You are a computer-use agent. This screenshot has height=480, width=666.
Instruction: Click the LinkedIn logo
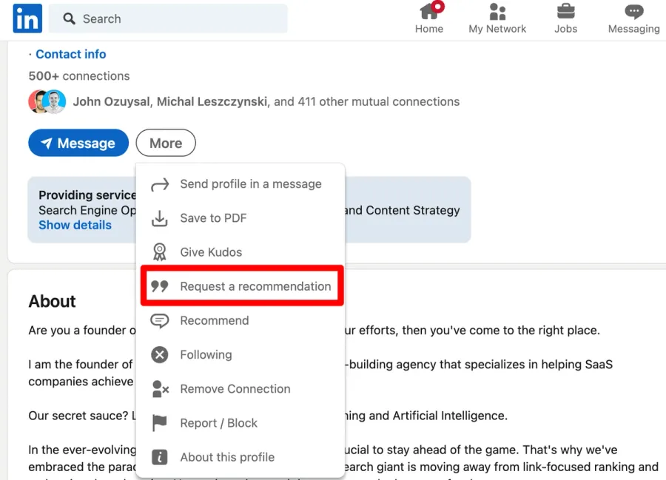(x=27, y=18)
